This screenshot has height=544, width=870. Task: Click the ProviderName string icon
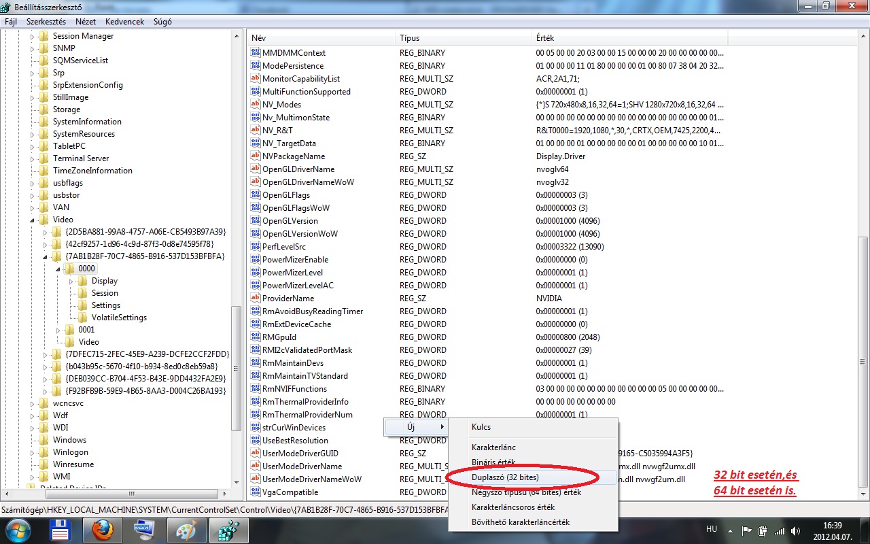pos(256,299)
